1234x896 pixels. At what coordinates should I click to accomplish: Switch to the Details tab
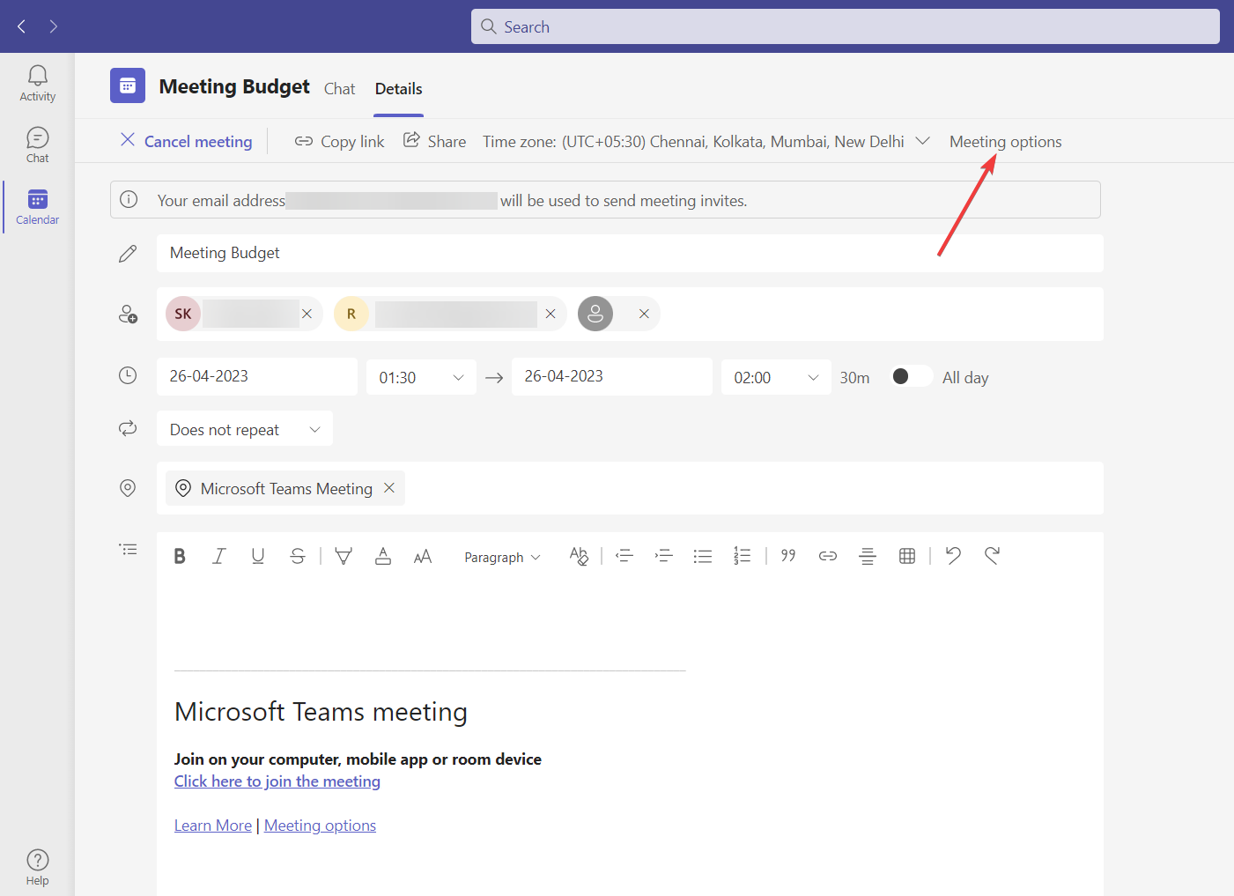coord(398,89)
